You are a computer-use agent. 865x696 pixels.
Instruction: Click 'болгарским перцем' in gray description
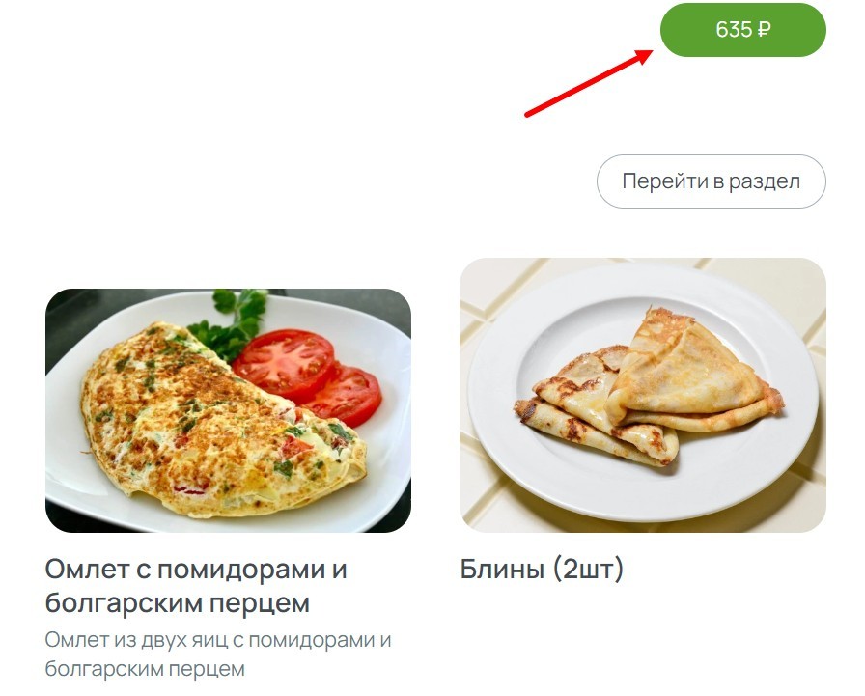(145, 668)
